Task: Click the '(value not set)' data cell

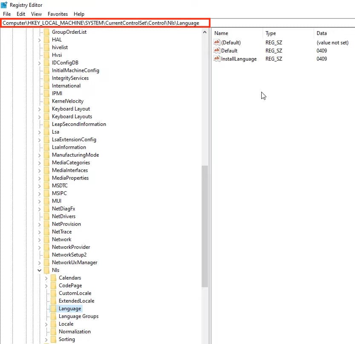Action: 332,43
